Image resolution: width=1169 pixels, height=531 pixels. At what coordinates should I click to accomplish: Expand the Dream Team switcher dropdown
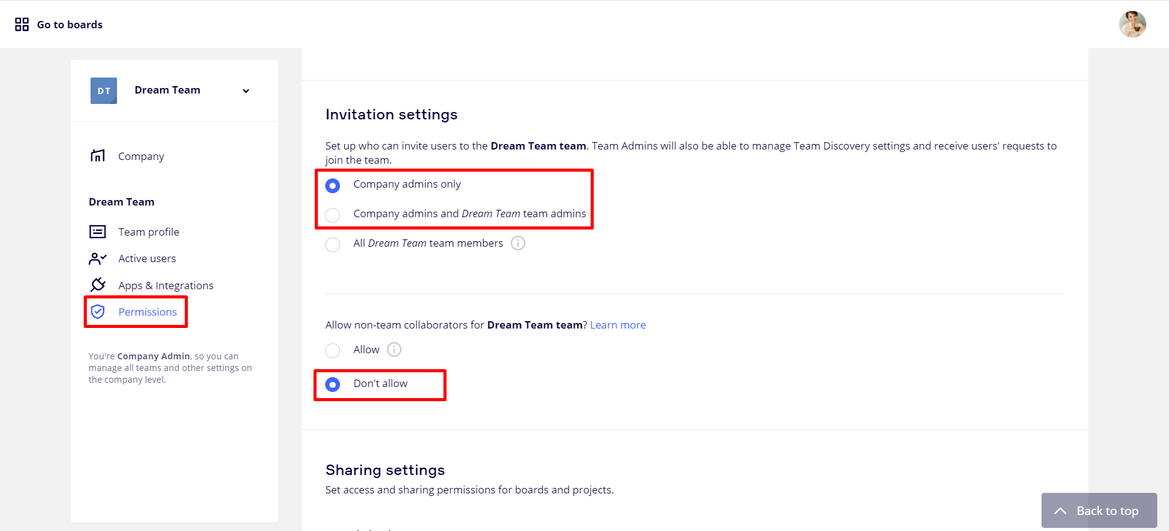(x=246, y=91)
